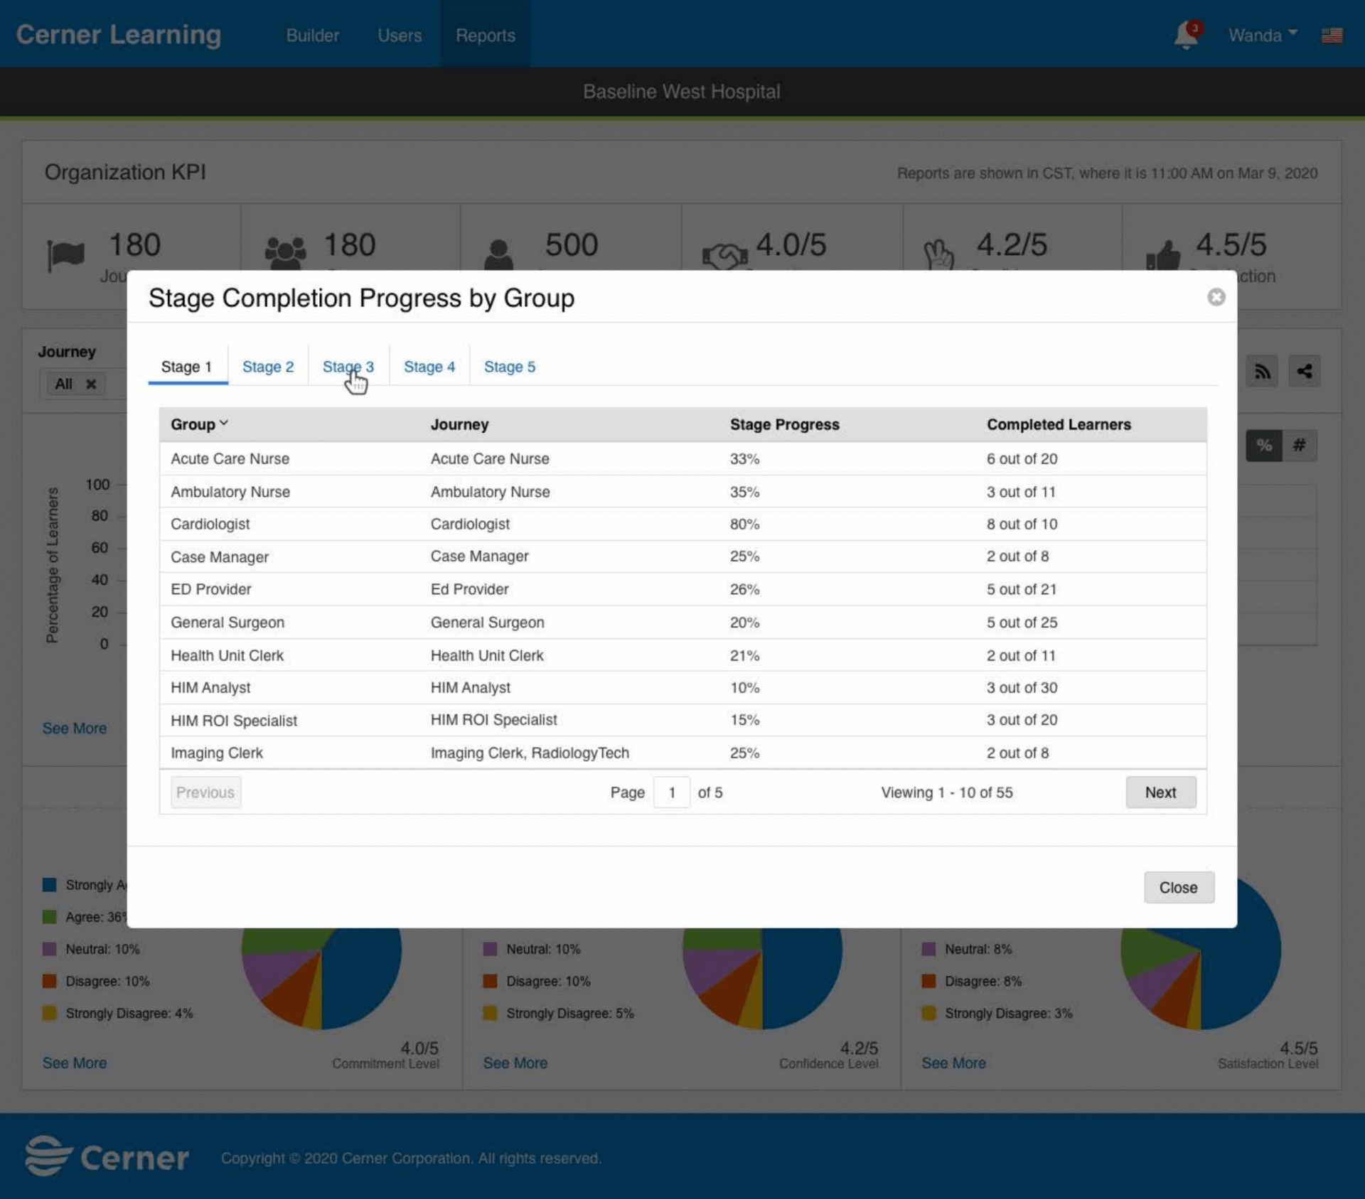The image size is (1365, 1199).
Task: Click the Completed Learners column header
Action: point(1059,424)
